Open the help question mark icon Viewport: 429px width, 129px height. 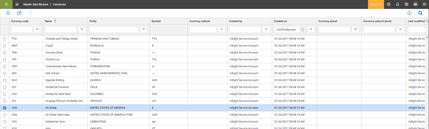point(389,4)
